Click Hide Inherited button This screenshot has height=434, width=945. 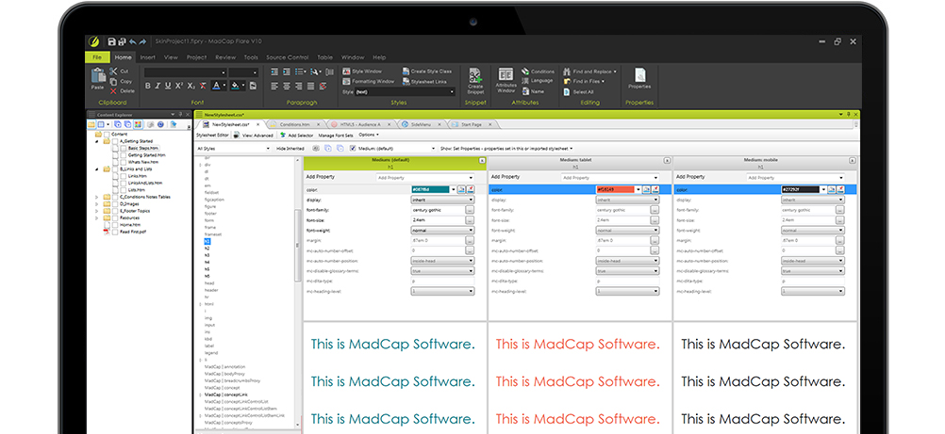[290, 148]
